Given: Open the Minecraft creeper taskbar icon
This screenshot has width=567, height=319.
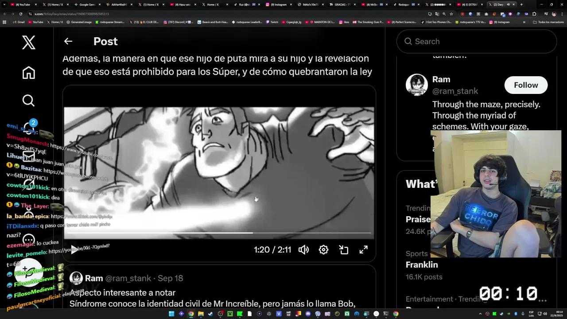Looking at the screenshot, I should [x=230, y=314].
